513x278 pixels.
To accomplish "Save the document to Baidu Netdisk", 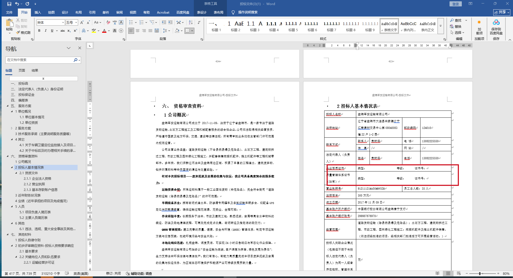I will pos(496,27).
